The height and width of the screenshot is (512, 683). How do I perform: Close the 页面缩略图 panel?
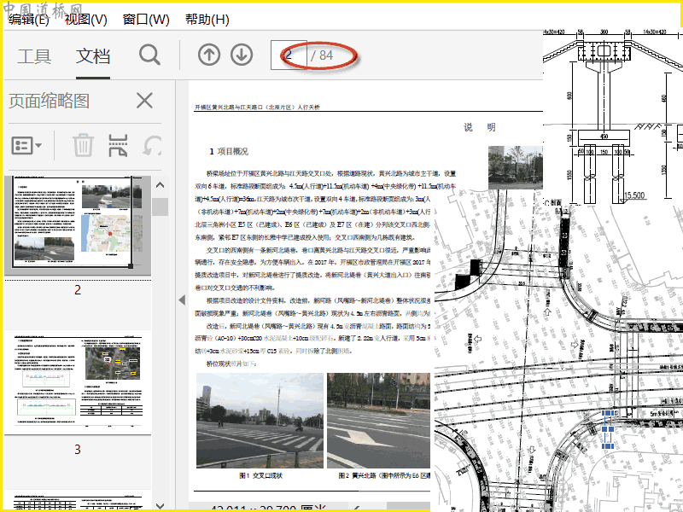144,101
